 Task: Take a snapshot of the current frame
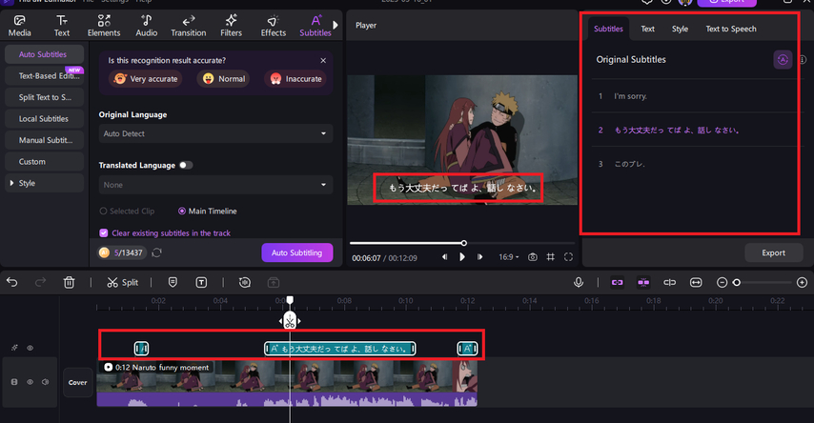[533, 257]
